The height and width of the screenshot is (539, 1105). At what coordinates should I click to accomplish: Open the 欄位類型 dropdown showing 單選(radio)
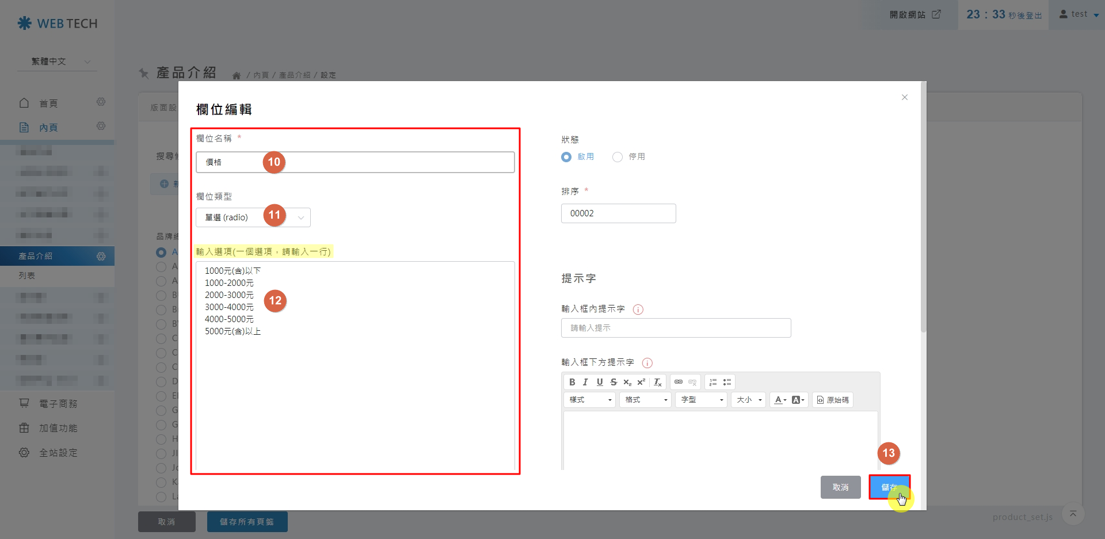[253, 217]
